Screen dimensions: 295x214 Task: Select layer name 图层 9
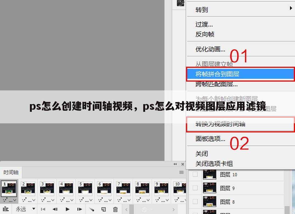click(227, 188)
